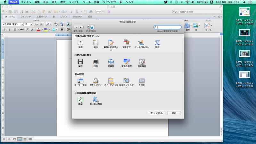Open the 印刷 print preferences pane

96,63
